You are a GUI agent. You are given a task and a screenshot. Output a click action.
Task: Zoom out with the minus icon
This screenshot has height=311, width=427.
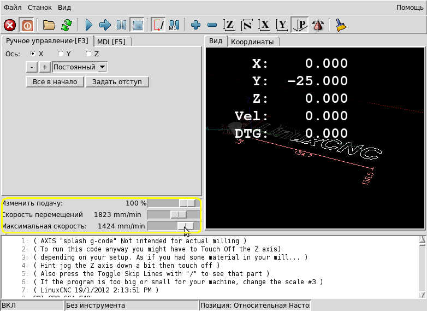click(212, 25)
